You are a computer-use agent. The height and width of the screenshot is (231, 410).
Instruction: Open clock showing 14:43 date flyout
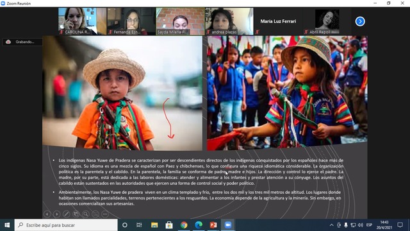384,225
